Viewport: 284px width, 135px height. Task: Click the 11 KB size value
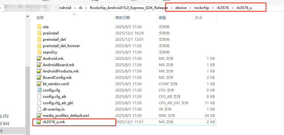coord(209,103)
